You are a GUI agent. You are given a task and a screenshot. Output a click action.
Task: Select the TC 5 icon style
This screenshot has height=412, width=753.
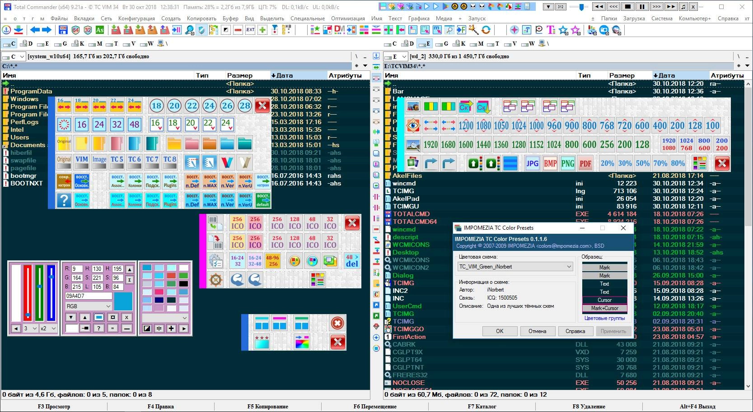pyautogui.click(x=117, y=162)
